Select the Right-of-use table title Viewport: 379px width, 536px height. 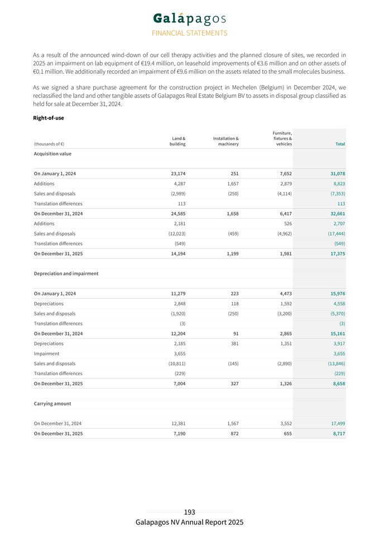click(49, 118)
